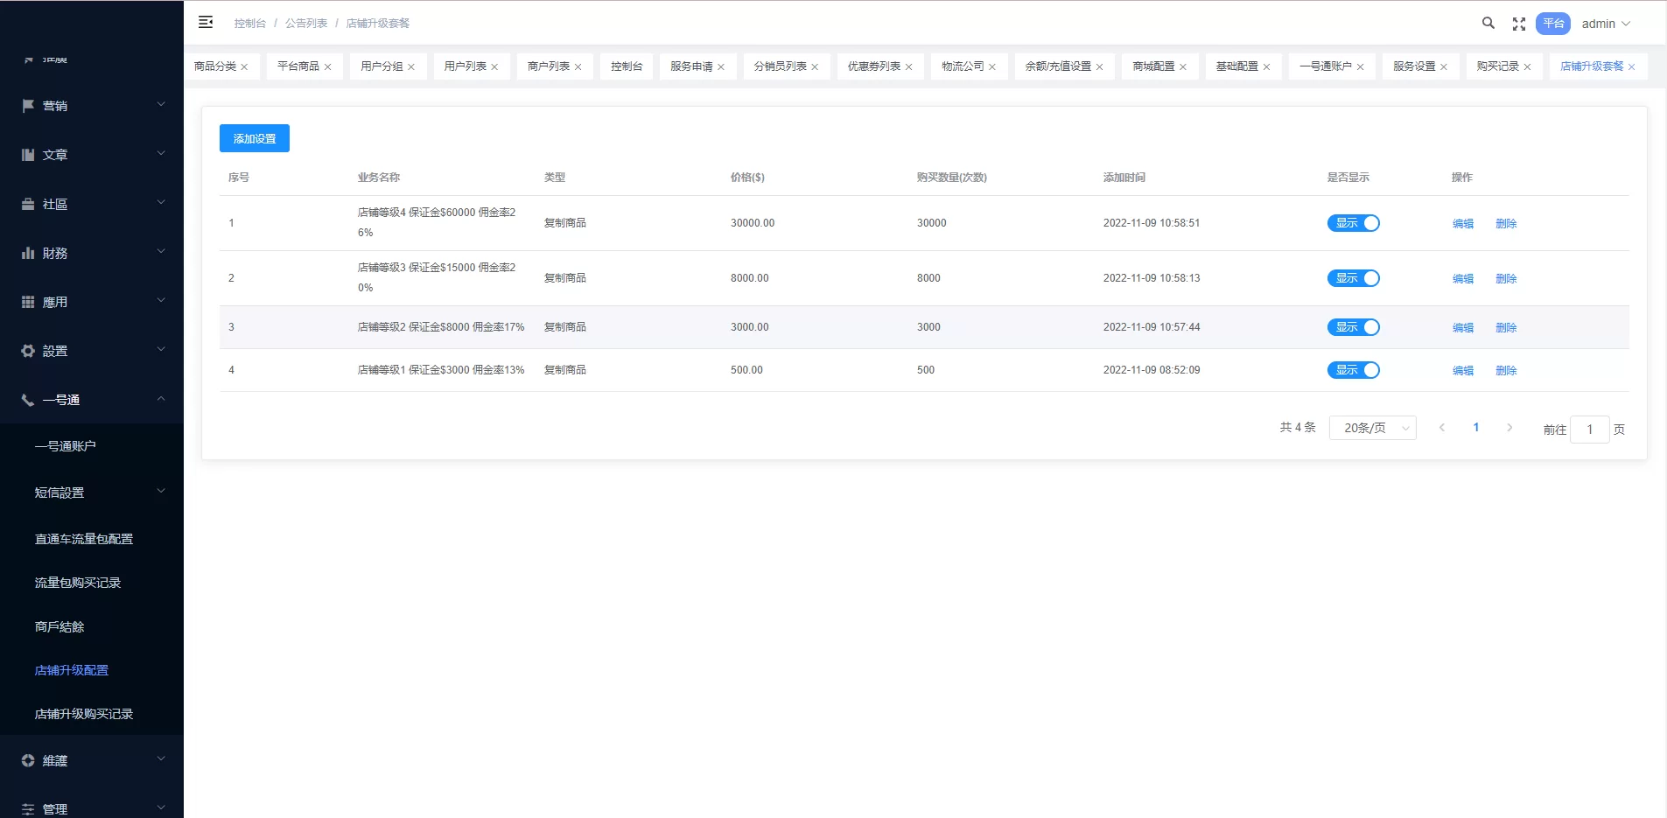Expand the 短信設置 submenu chevron
Image resolution: width=1667 pixels, height=818 pixels.
point(160,491)
